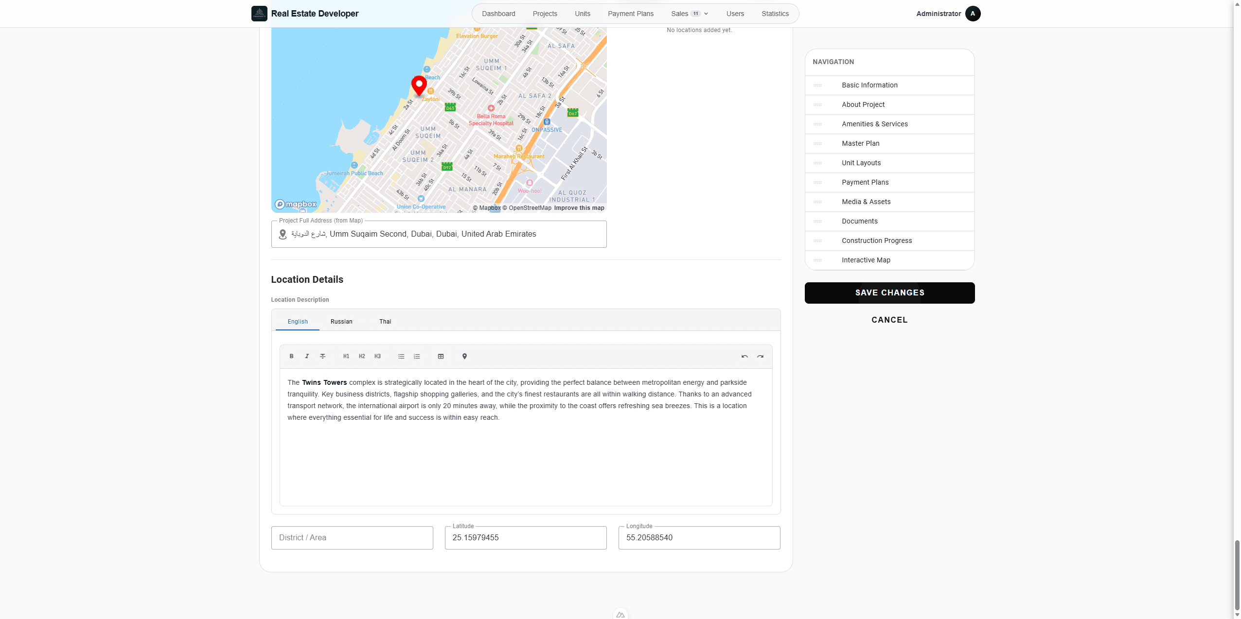Open the OpenStreetMap attribution link

pos(527,208)
